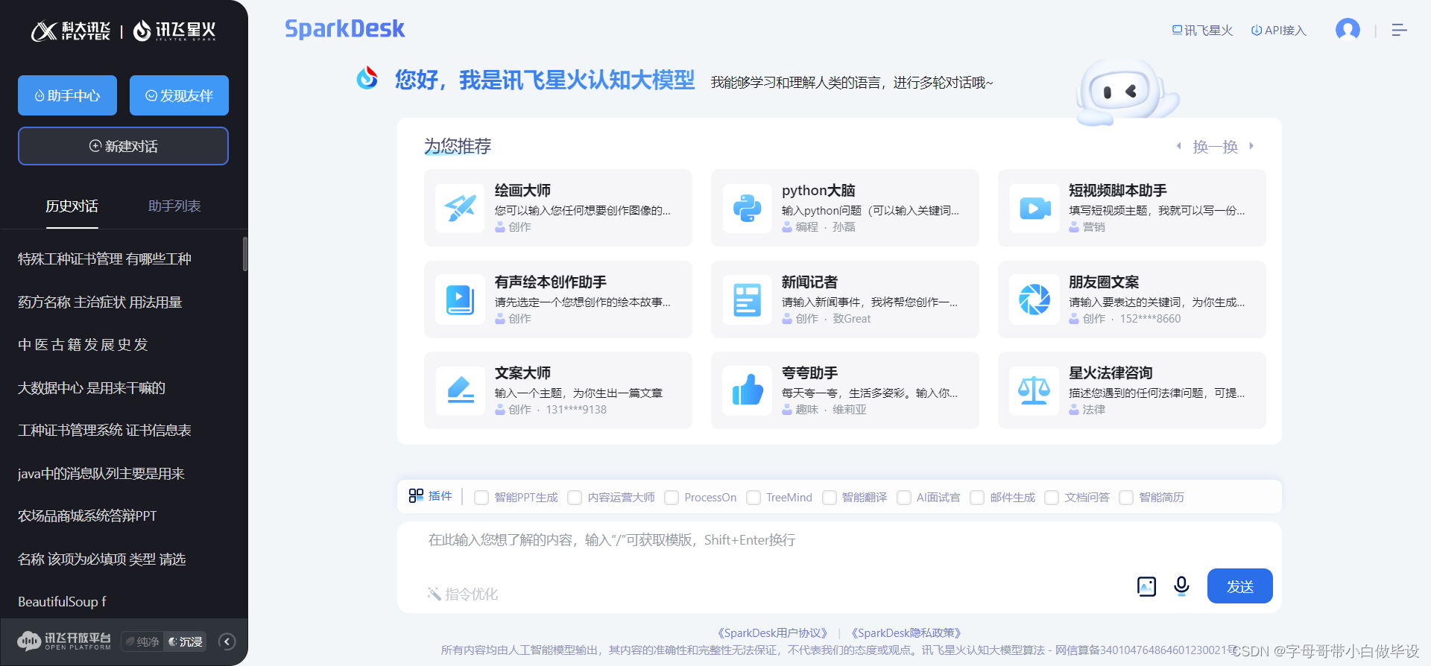This screenshot has width=1431, height=666.
Task: Click the 发送 send button
Action: [1239, 586]
